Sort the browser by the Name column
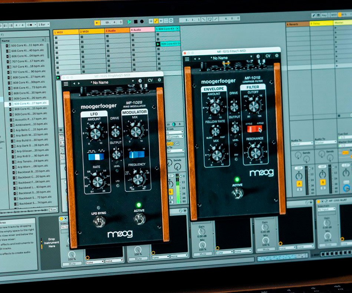 pyautogui.click(x=23, y=41)
